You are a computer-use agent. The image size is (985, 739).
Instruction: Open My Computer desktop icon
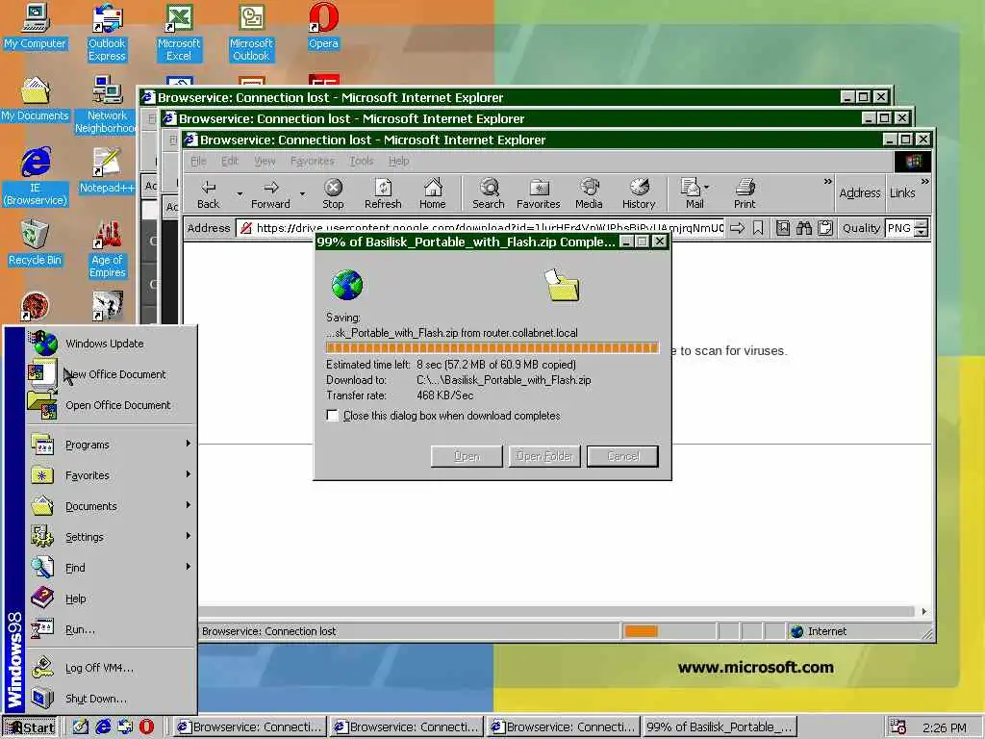(36, 27)
